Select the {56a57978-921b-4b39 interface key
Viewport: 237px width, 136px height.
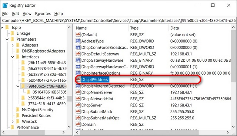[47, 69]
